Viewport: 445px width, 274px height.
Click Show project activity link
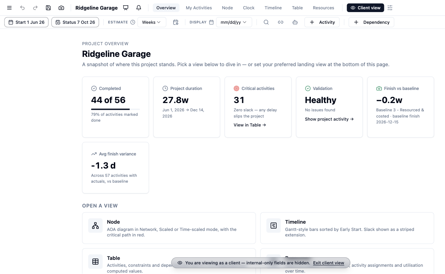click(x=329, y=119)
